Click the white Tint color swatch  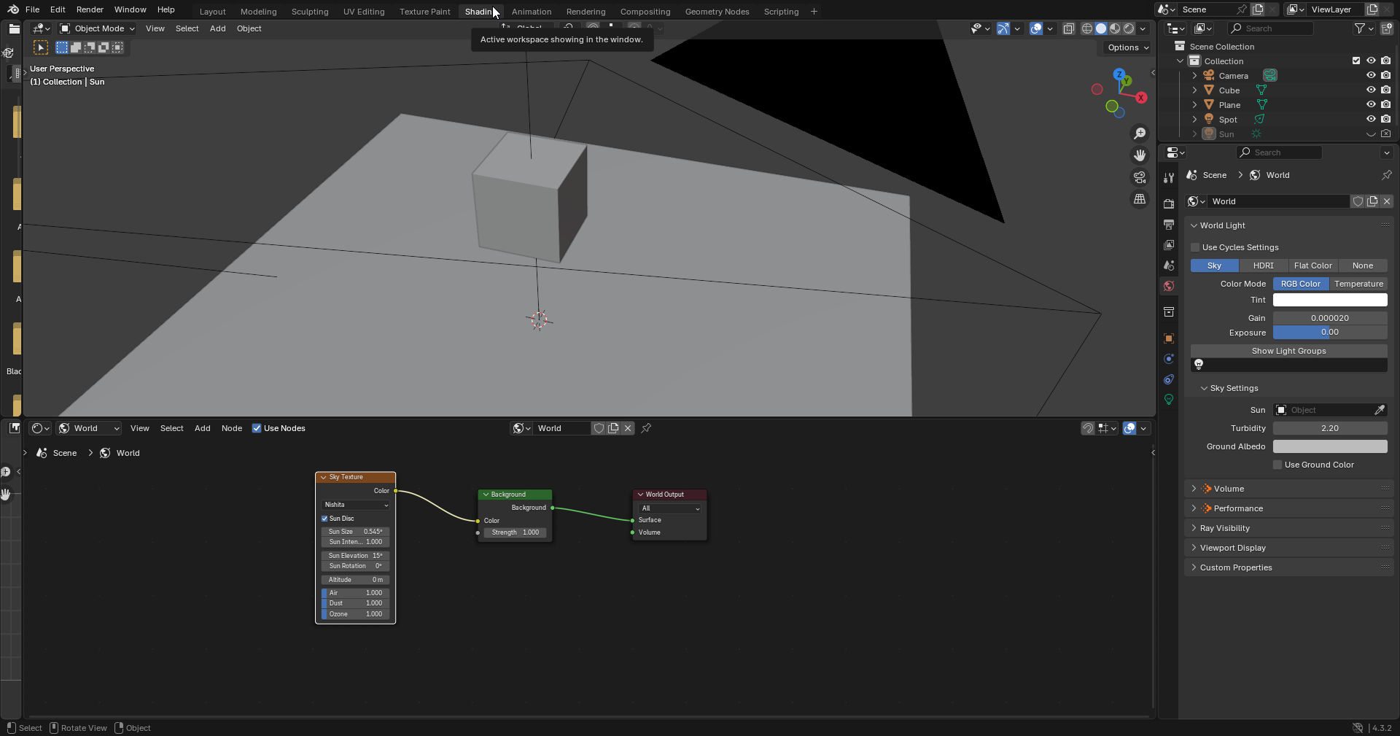point(1329,300)
